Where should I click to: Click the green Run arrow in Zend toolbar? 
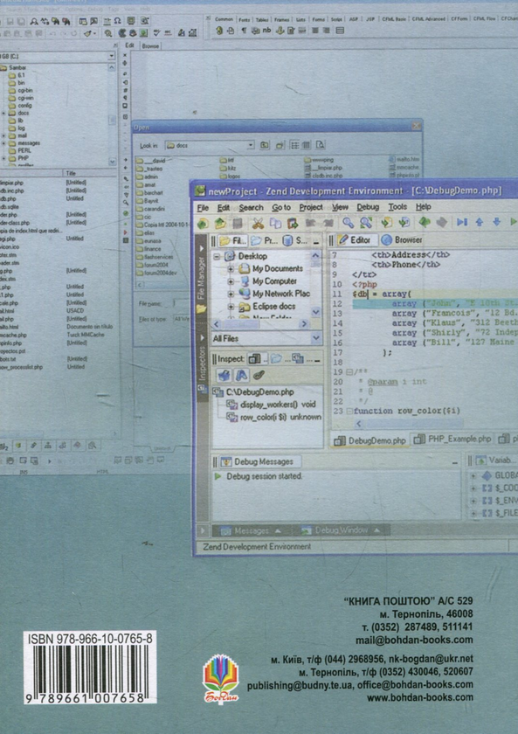tap(514, 222)
